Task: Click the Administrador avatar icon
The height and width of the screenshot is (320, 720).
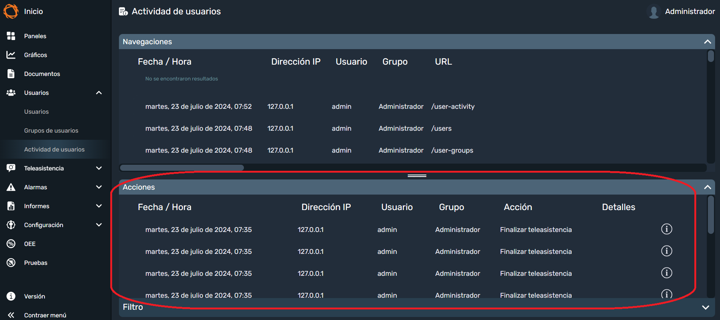Action: [654, 11]
